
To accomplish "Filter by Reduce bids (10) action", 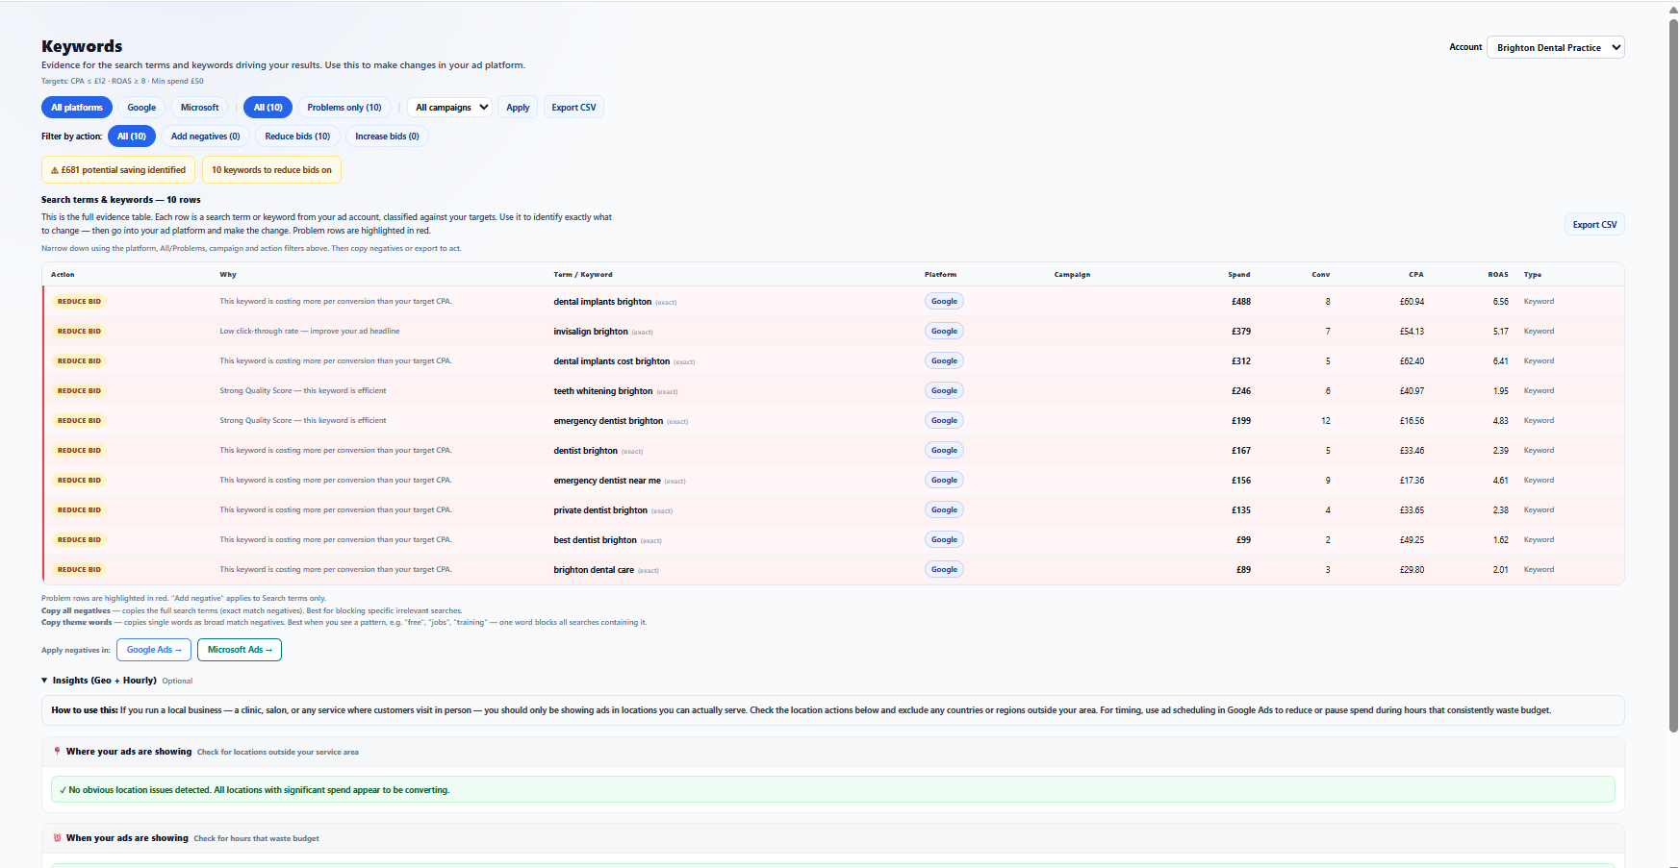I will click(x=297, y=136).
